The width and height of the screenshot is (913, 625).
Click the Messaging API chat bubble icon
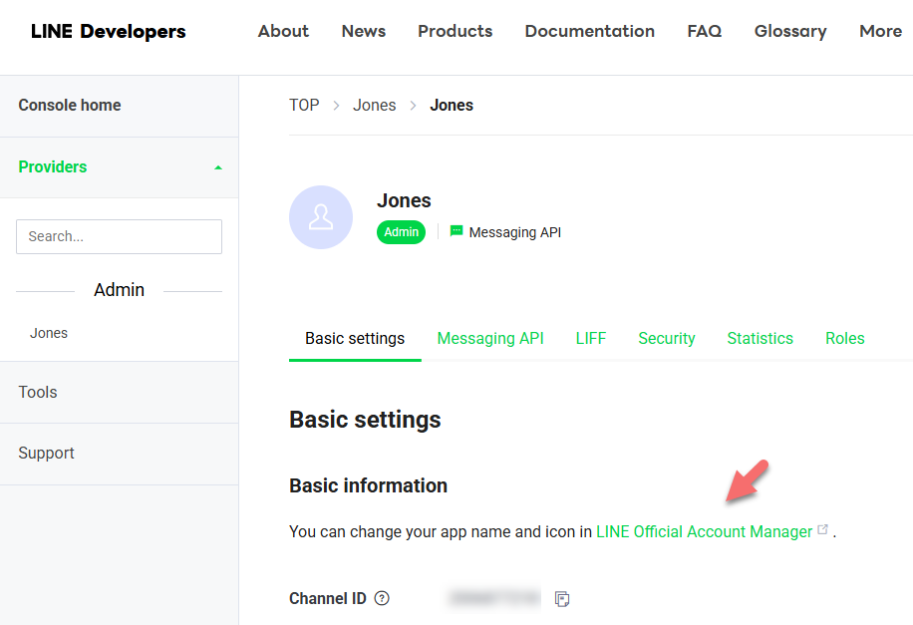coord(456,231)
